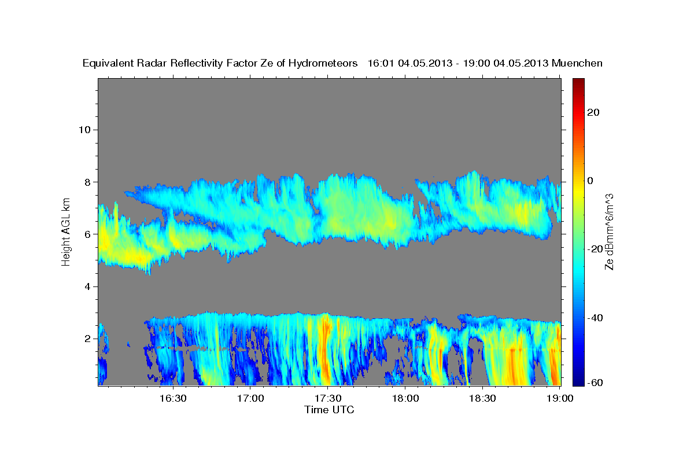The height and width of the screenshot is (463, 694).
Task: Click the 18:30 time tick label
Action: [483, 398]
